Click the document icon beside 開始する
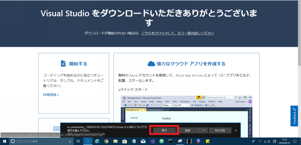Viewport: 301px width, 145px height. [63, 64]
